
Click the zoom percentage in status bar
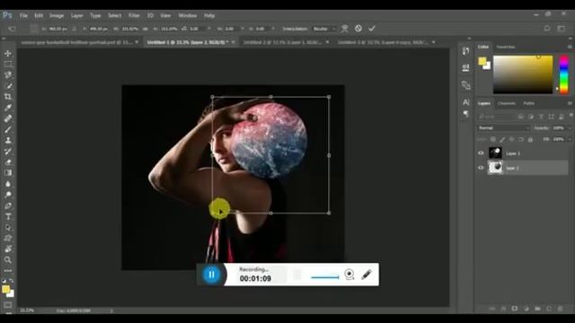[x=27, y=311]
